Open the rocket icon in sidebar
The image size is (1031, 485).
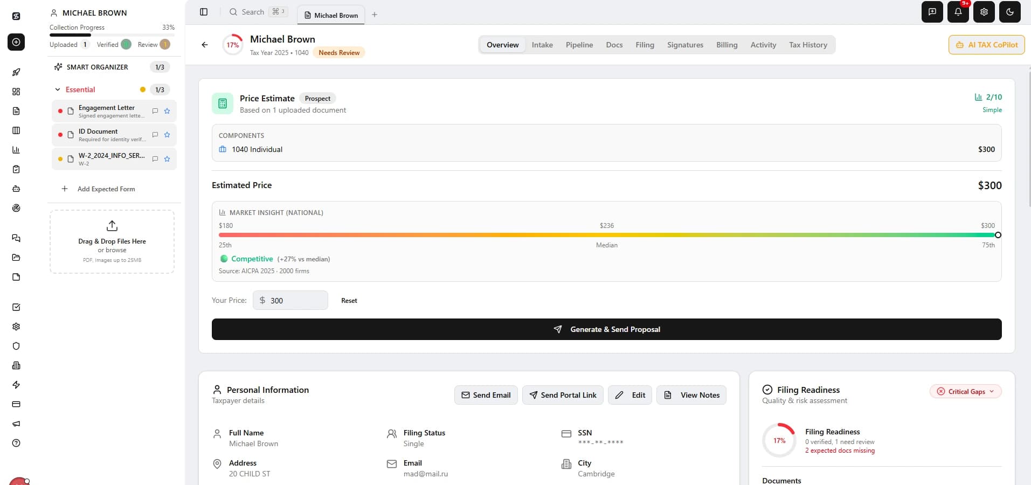click(16, 72)
